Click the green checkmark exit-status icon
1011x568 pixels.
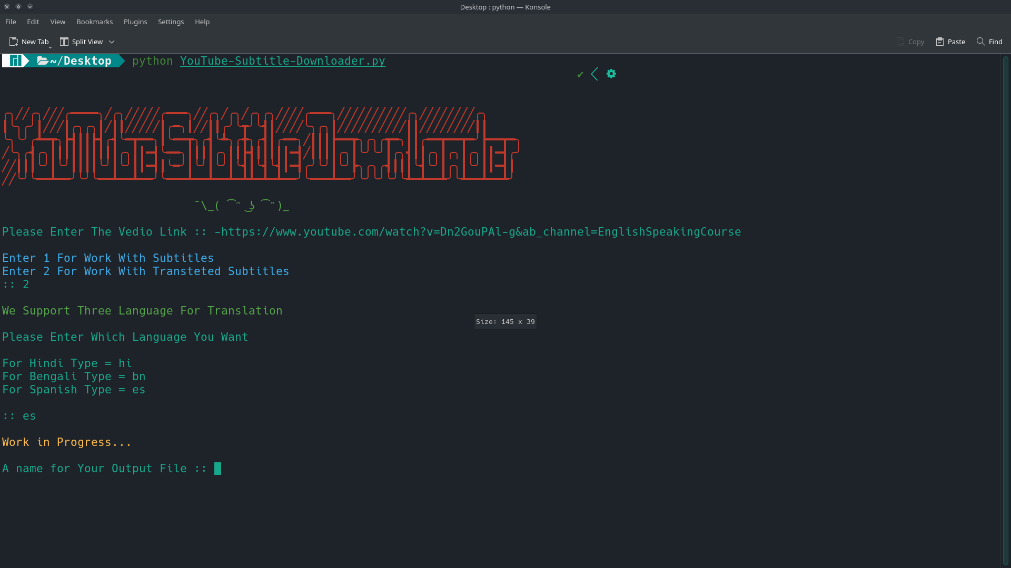point(580,74)
